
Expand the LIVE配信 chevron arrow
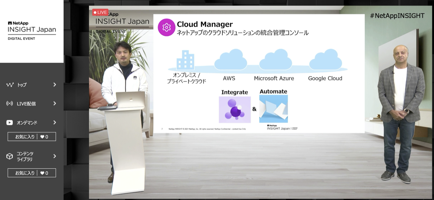click(x=55, y=103)
